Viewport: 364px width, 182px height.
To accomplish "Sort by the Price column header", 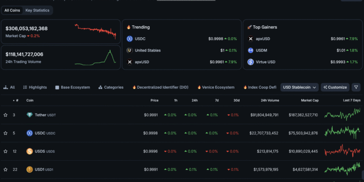I will point(154,100).
